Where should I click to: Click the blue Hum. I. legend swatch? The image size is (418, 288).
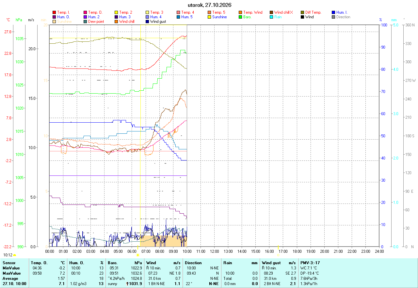(333, 12)
